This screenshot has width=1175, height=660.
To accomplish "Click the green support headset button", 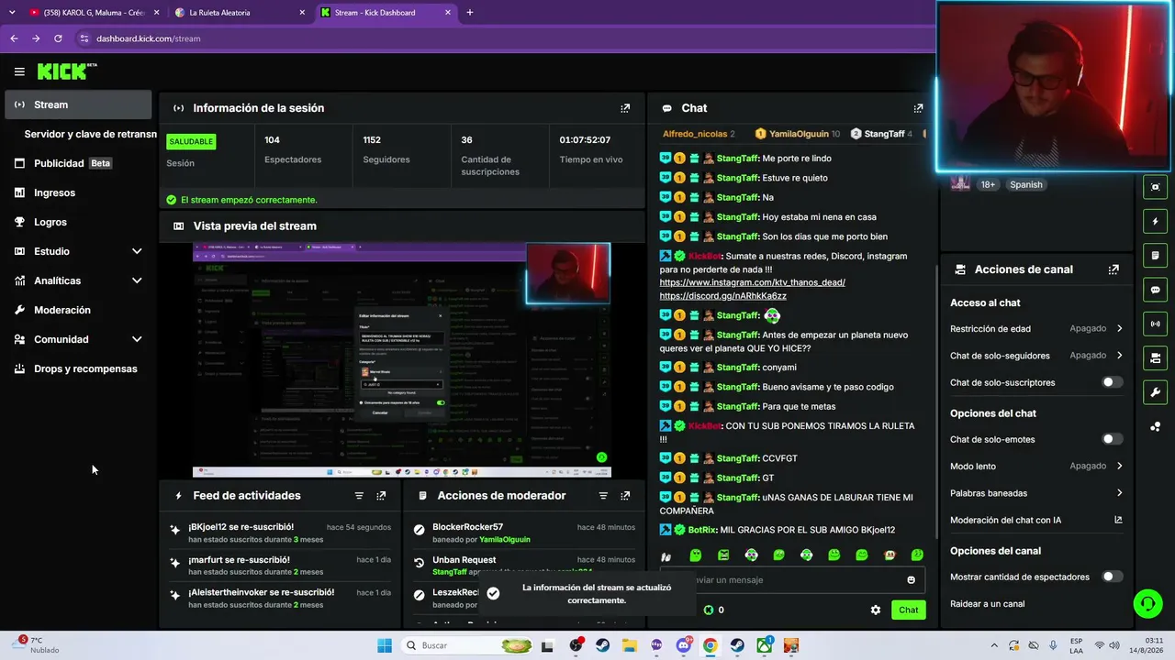I will click(1147, 603).
